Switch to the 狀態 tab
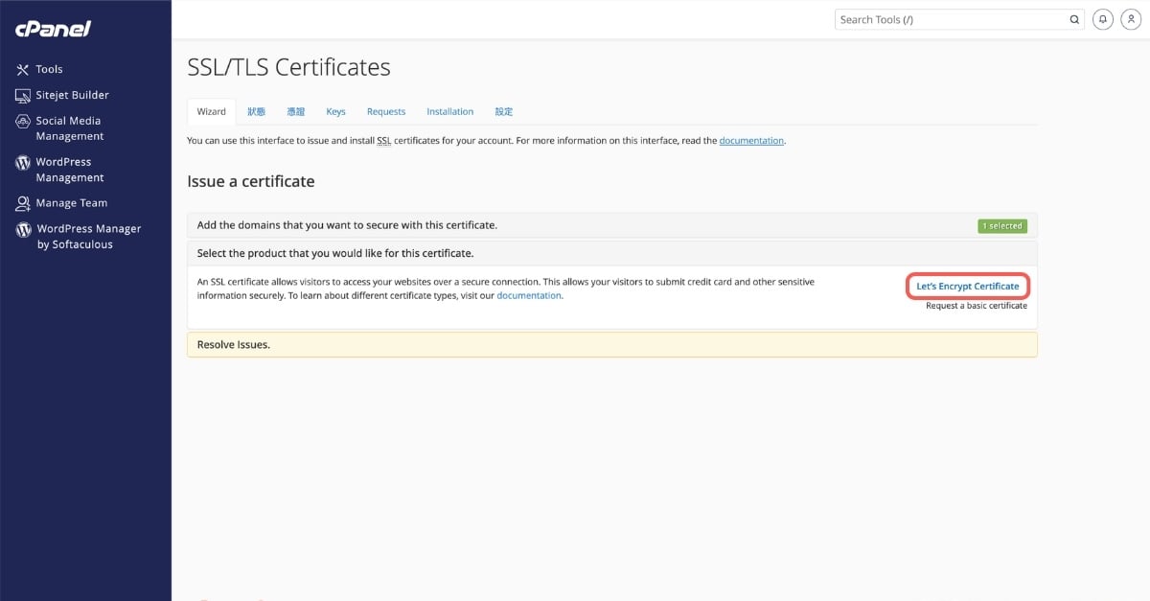 [256, 111]
